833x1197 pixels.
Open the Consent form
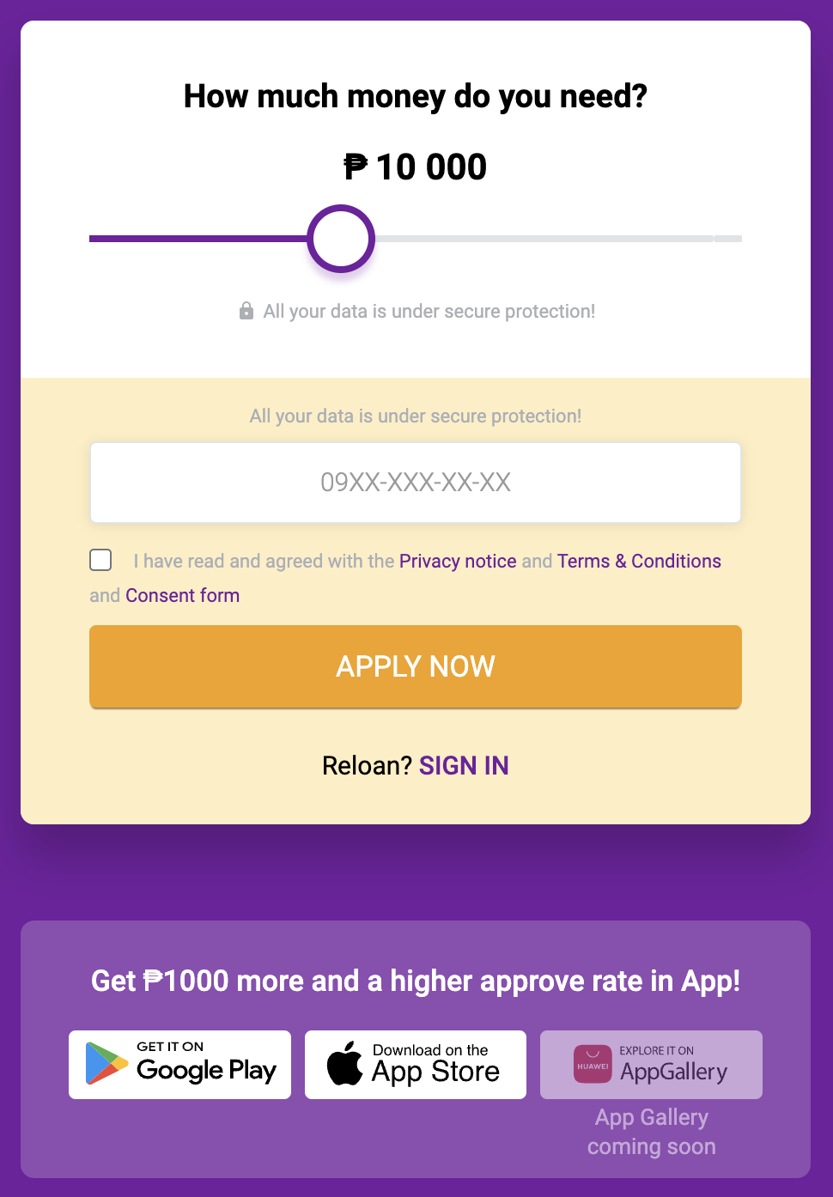pyautogui.click(x=182, y=595)
